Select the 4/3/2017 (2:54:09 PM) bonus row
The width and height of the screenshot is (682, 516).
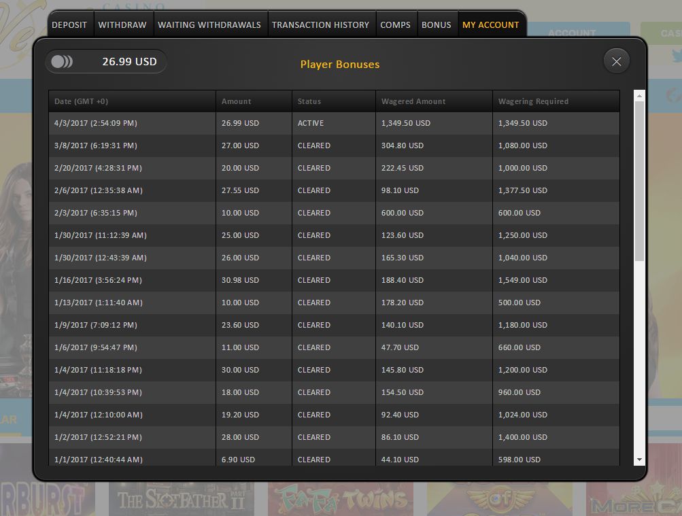(334, 123)
